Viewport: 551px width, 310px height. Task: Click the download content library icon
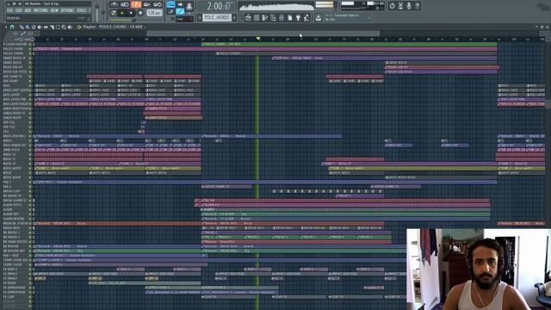point(319,17)
